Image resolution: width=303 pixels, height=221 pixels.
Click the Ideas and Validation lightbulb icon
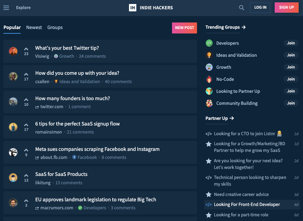pos(209,55)
